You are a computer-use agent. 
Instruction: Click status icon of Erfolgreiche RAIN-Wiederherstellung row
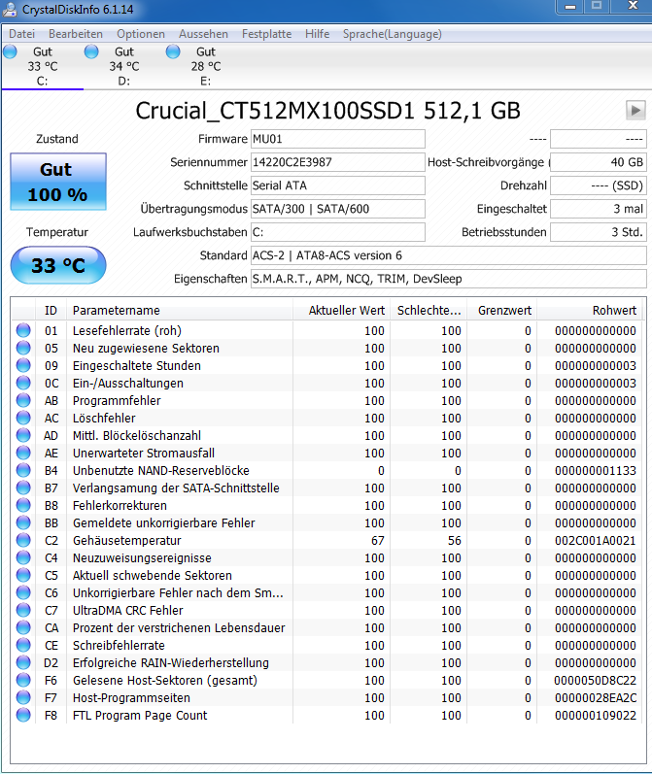(23, 662)
